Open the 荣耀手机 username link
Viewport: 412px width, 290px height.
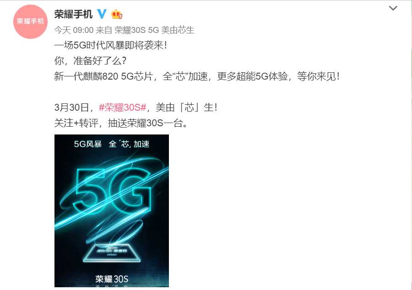pos(73,14)
